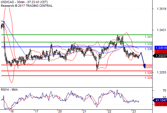167x113 pixels.
Task: Click the blue 1.33518 price tag
Action: coord(161,48)
